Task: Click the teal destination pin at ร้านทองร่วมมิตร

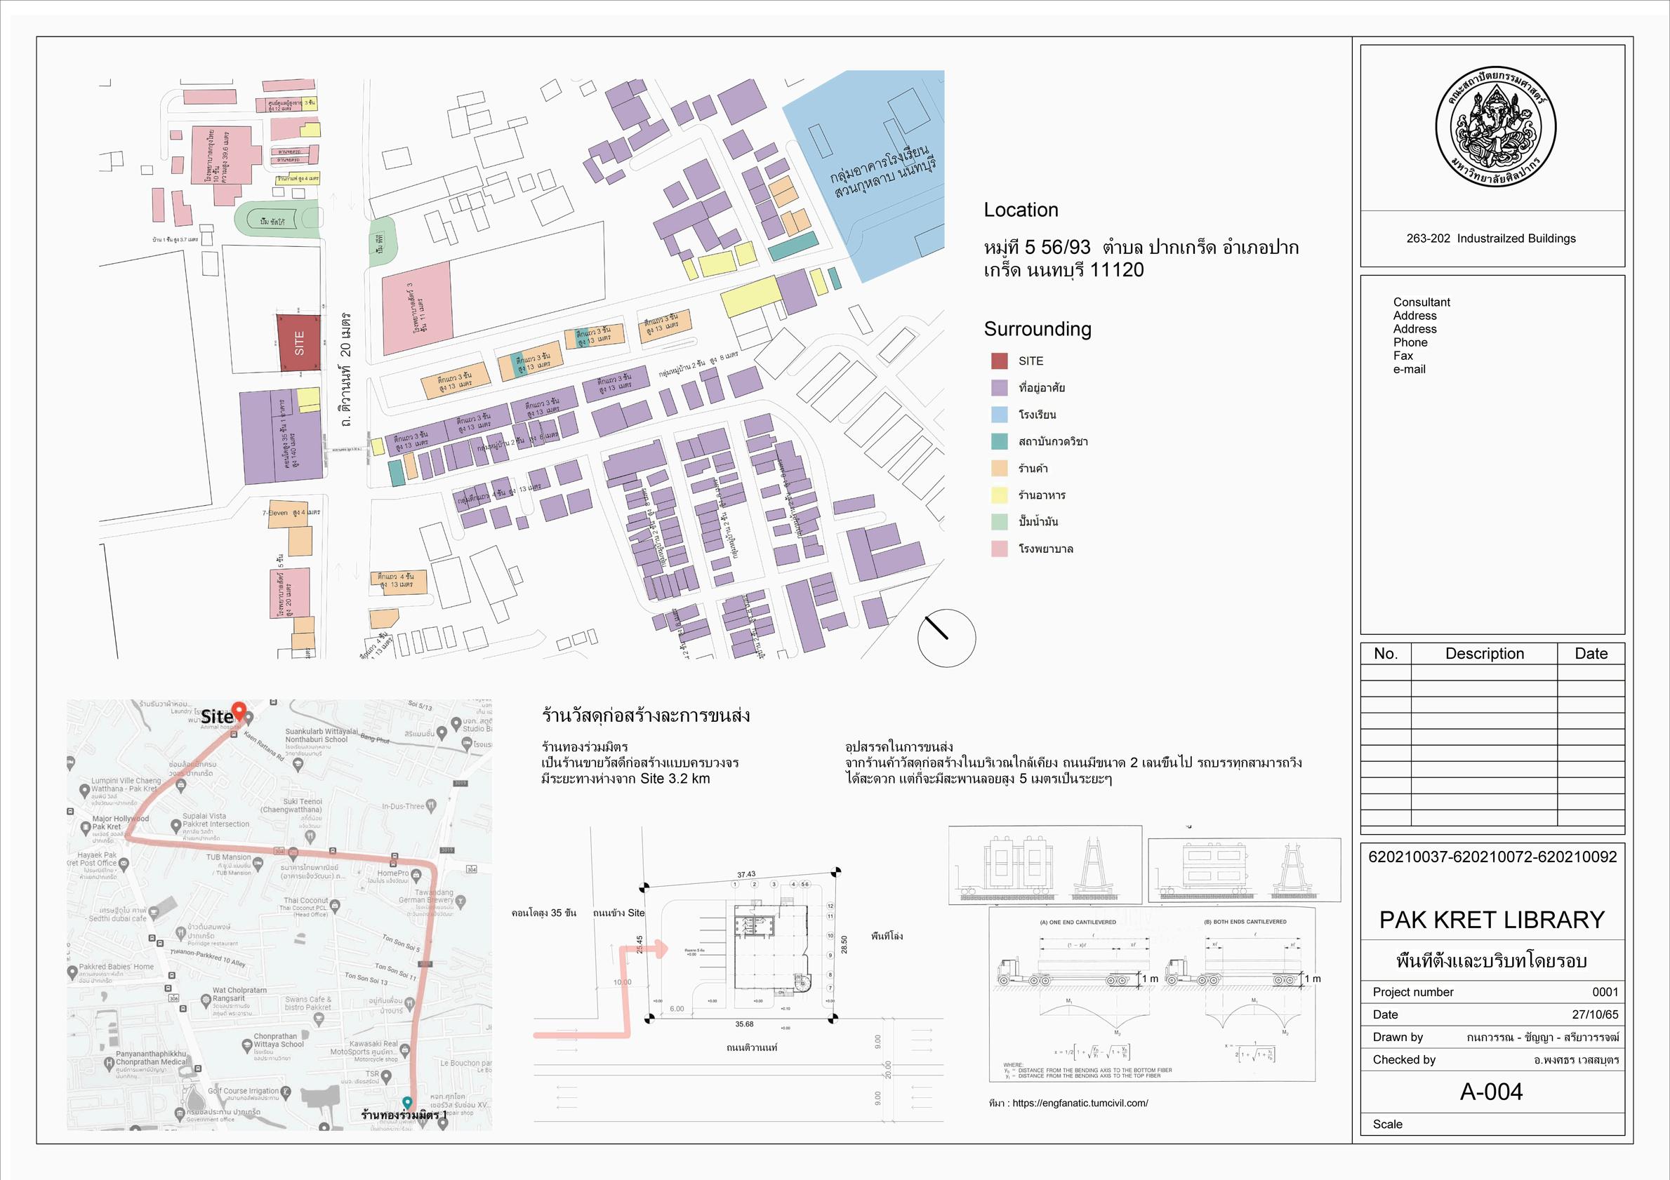Action: (407, 1104)
